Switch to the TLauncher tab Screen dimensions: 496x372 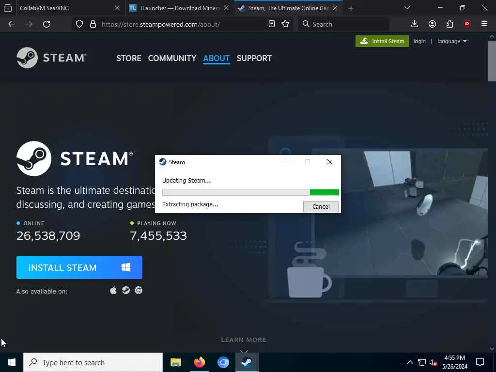[x=179, y=8]
